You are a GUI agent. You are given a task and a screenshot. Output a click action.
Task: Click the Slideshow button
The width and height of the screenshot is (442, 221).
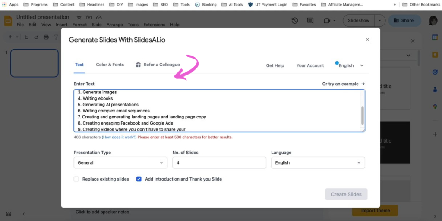pos(359,21)
